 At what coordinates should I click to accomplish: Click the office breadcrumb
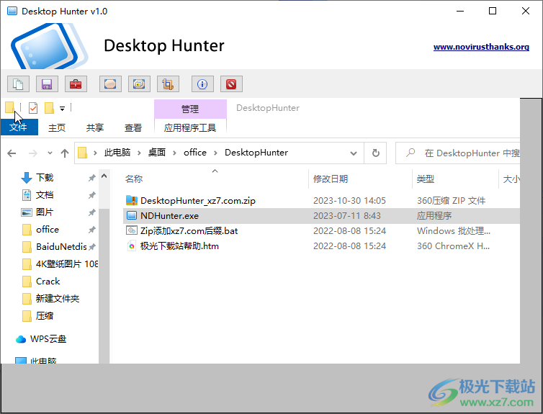click(195, 153)
